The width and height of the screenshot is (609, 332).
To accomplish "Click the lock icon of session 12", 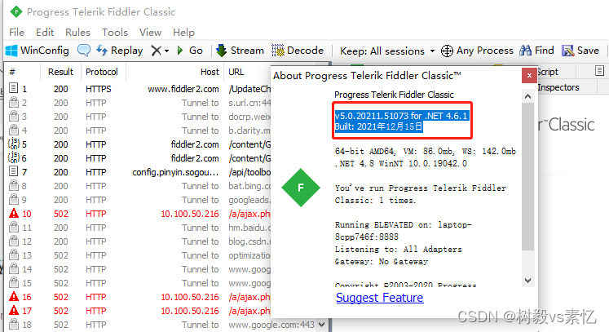I will tap(14, 241).
